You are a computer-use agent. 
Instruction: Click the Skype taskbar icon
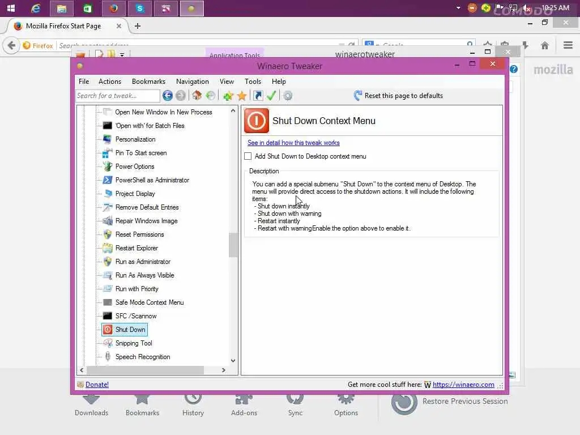(x=139, y=8)
